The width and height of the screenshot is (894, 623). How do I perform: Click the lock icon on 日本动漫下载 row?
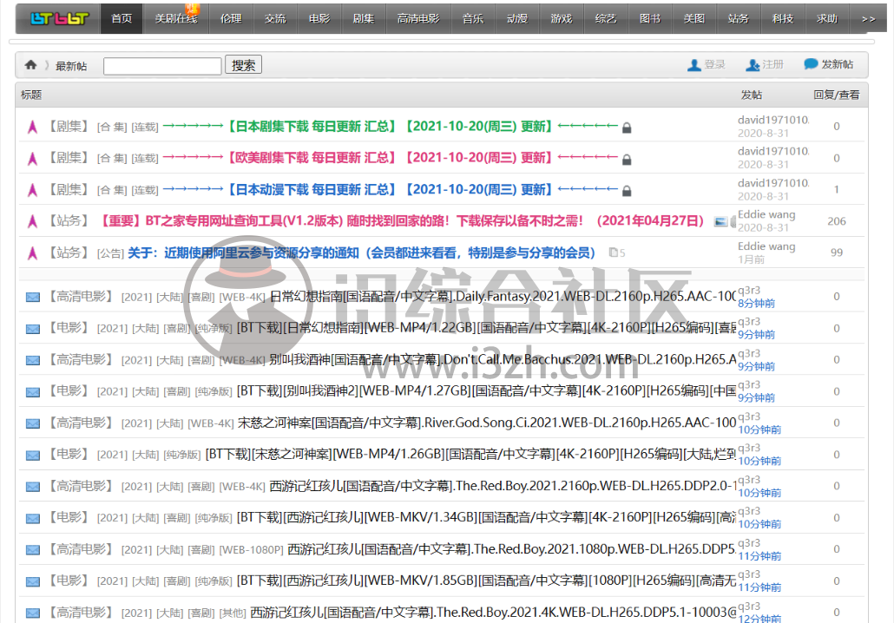(627, 191)
